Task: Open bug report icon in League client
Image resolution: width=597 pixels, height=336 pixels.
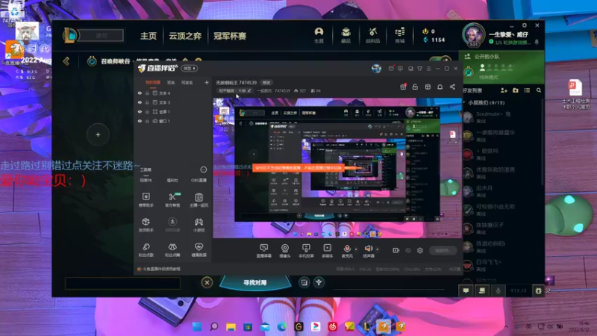Action: [538, 290]
